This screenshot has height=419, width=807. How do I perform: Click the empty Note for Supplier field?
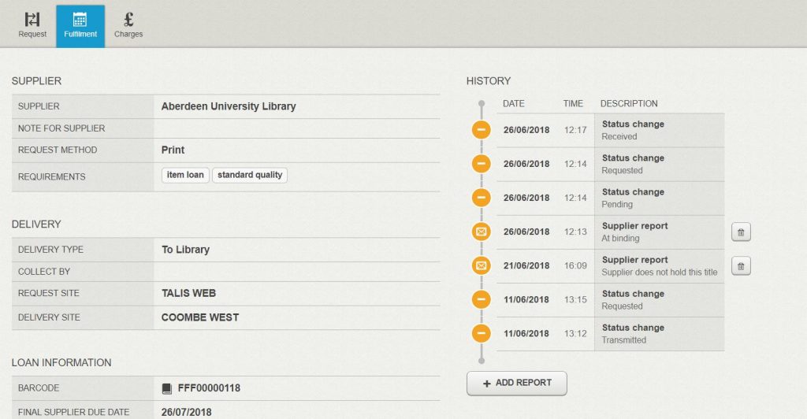[296, 128]
